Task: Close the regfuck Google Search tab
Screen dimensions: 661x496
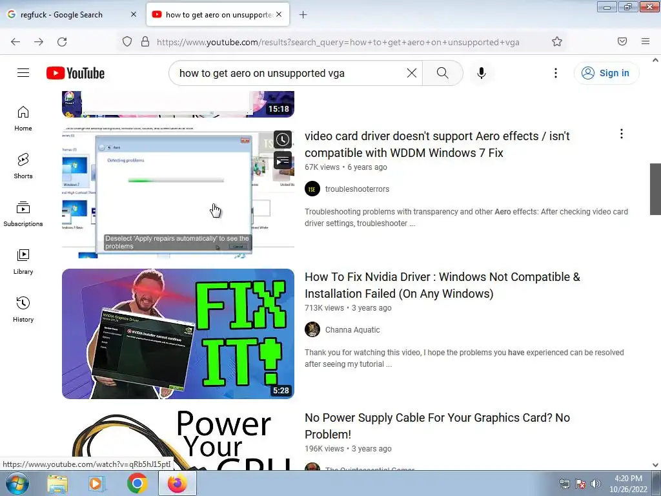Action: (134, 14)
